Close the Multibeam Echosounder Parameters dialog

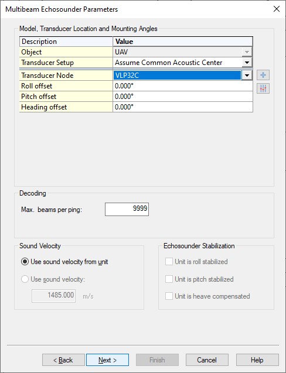(x=276, y=9)
